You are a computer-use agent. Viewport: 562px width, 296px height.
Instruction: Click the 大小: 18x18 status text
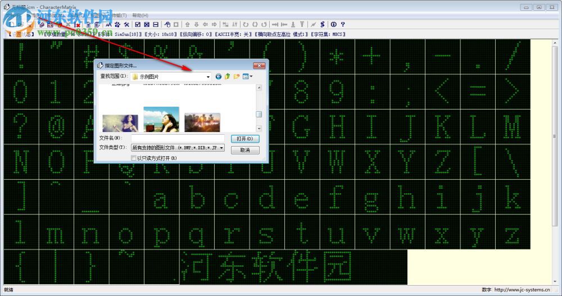[x=160, y=34]
